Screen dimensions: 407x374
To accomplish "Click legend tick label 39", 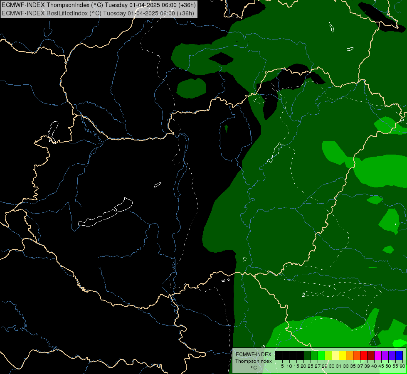I will click(x=367, y=366).
